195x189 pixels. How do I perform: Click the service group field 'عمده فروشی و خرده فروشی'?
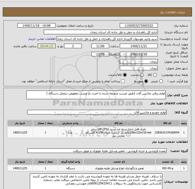97,151
